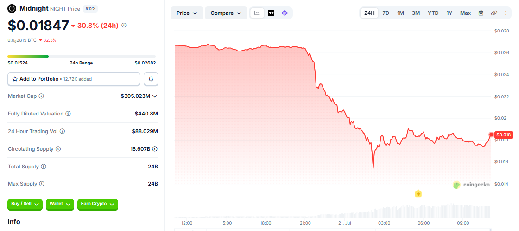The image size is (519, 231).
Task: Click the 21. Jul date axis label
Action: tap(344, 223)
